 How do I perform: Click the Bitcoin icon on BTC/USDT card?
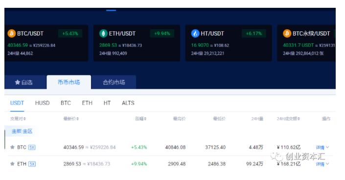point(11,34)
